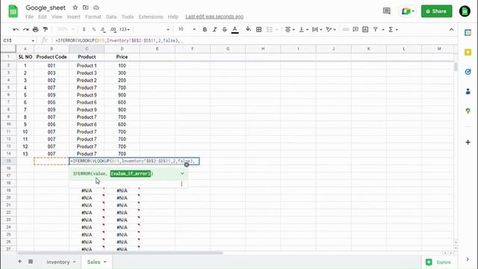Screen dimensions: 478x269
Task: Open the account profile avatar
Action: [x=465, y=11]
